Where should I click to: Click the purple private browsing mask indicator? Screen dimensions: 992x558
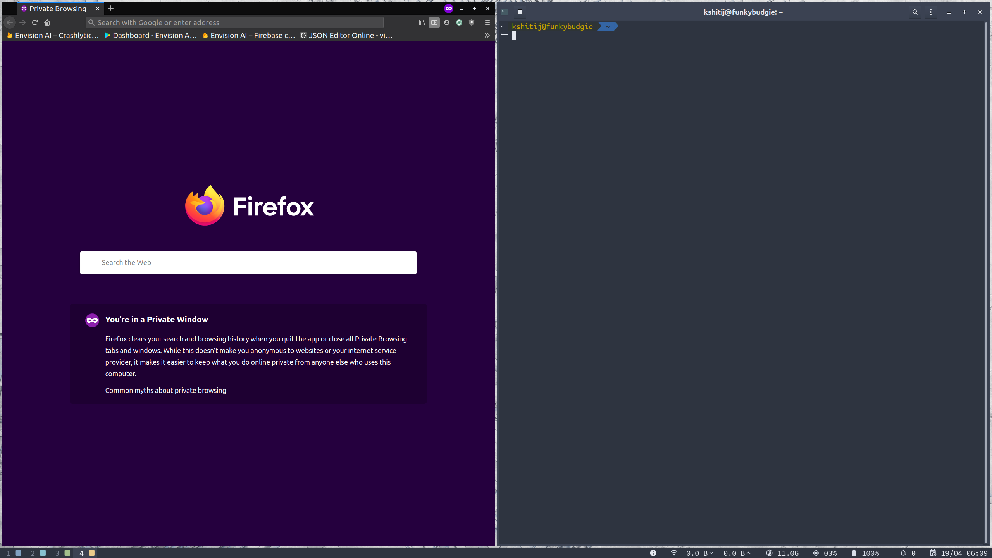[449, 9]
